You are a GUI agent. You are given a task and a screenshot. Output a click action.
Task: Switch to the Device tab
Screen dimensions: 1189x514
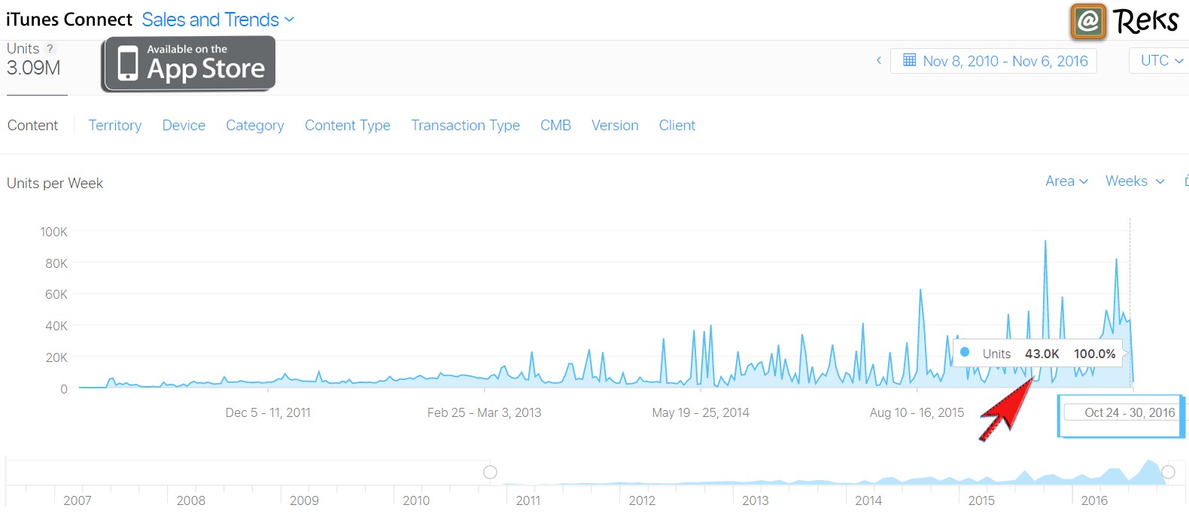[184, 126]
